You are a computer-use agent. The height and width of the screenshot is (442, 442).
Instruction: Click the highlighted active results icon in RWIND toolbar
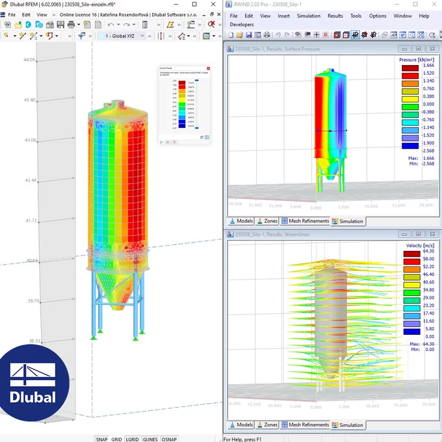pyautogui.click(x=355, y=35)
